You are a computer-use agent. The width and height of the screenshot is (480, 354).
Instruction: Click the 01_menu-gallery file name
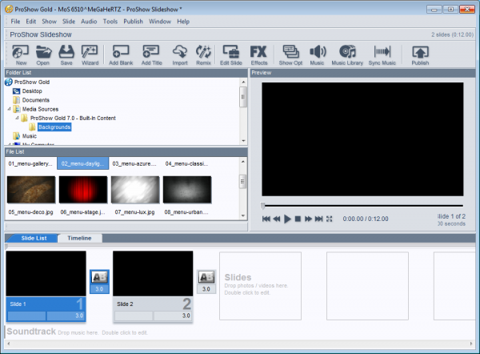(30, 163)
